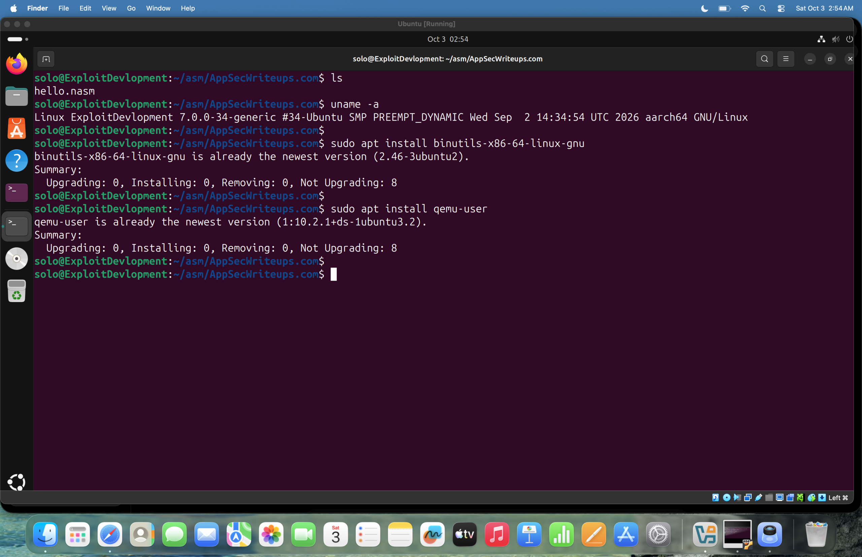The image size is (862, 557).
Task: Open the macOS Trash in the Dock
Action: point(816,534)
